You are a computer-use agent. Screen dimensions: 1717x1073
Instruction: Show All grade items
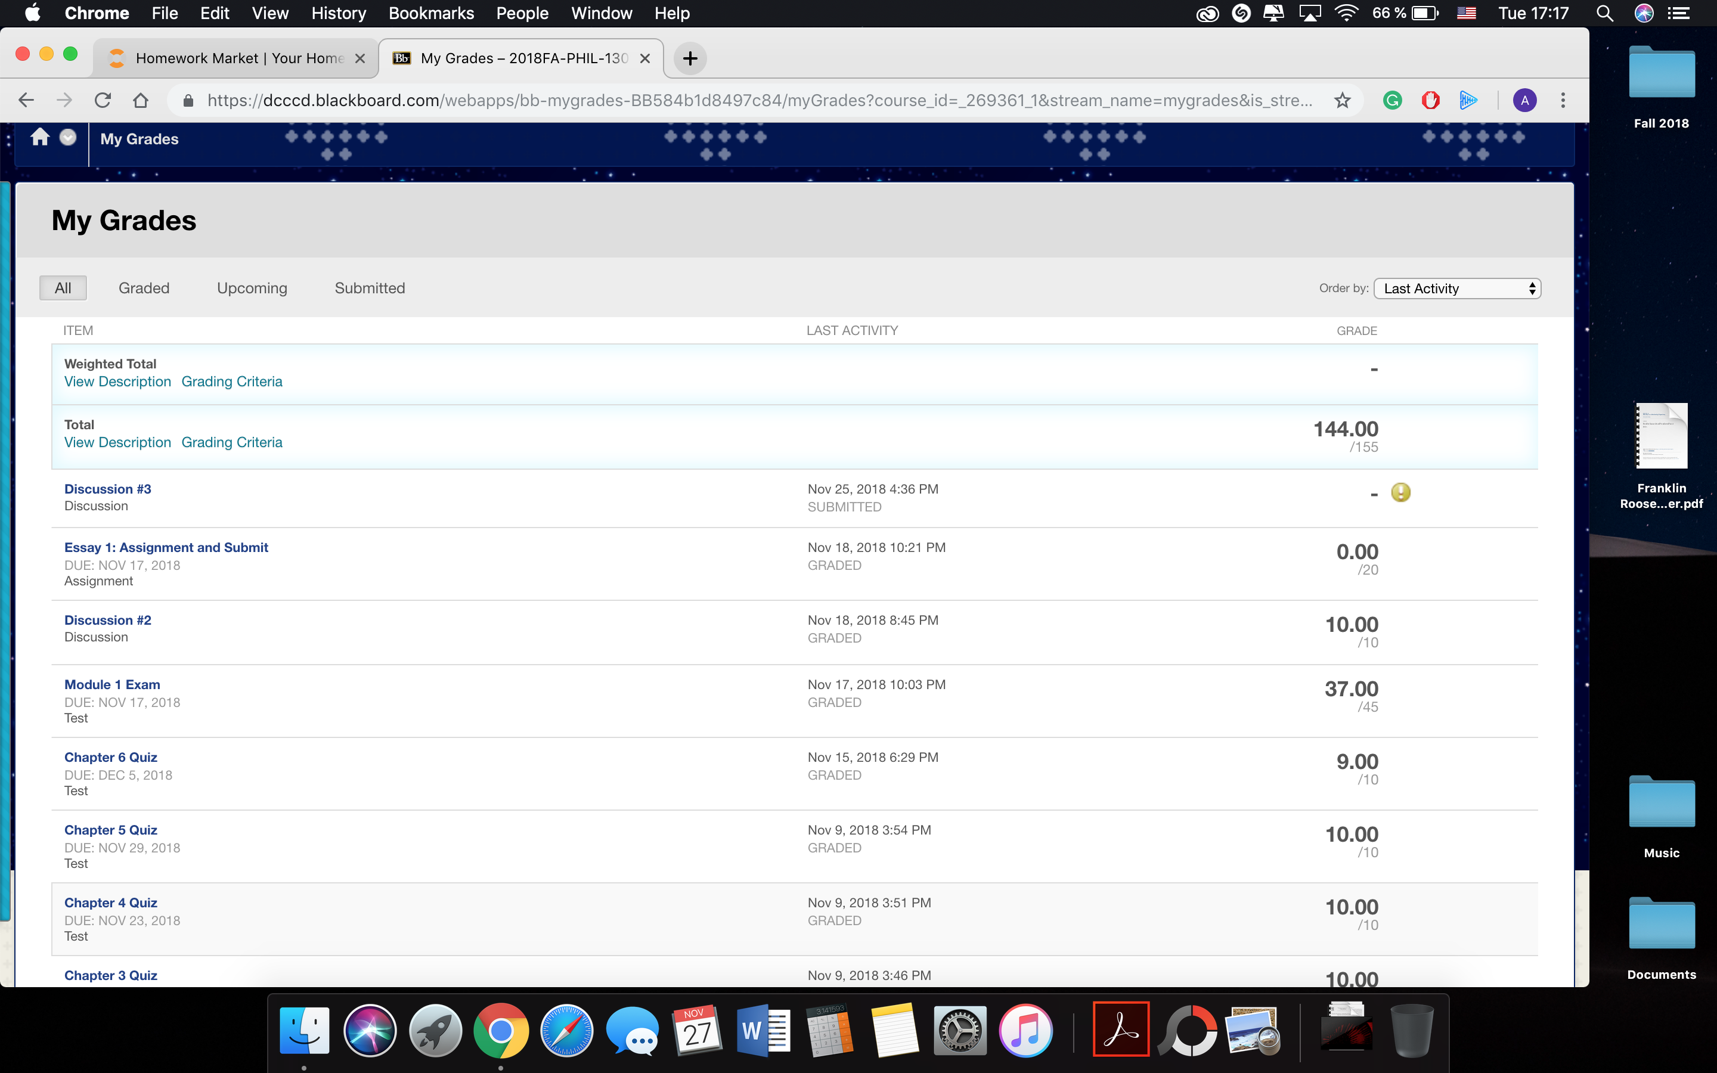63,288
